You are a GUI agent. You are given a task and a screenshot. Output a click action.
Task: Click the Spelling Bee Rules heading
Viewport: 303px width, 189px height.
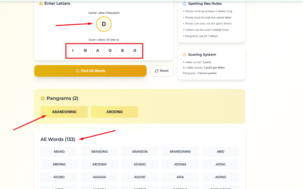point(205,3)
